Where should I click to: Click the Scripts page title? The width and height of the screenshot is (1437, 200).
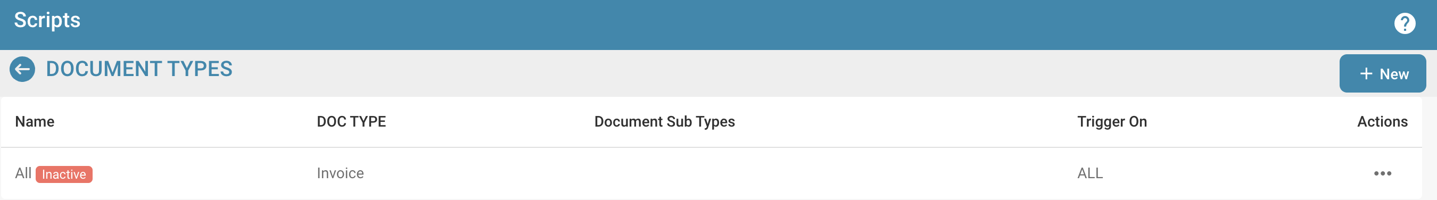[47, 20]
